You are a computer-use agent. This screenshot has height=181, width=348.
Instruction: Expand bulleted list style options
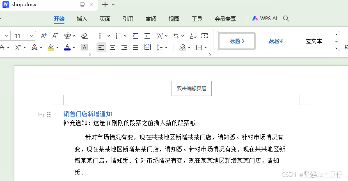(x=109, y=36)
